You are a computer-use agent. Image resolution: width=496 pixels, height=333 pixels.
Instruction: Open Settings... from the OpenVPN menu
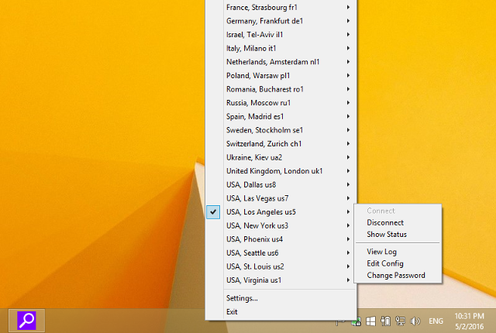(281, 298)
